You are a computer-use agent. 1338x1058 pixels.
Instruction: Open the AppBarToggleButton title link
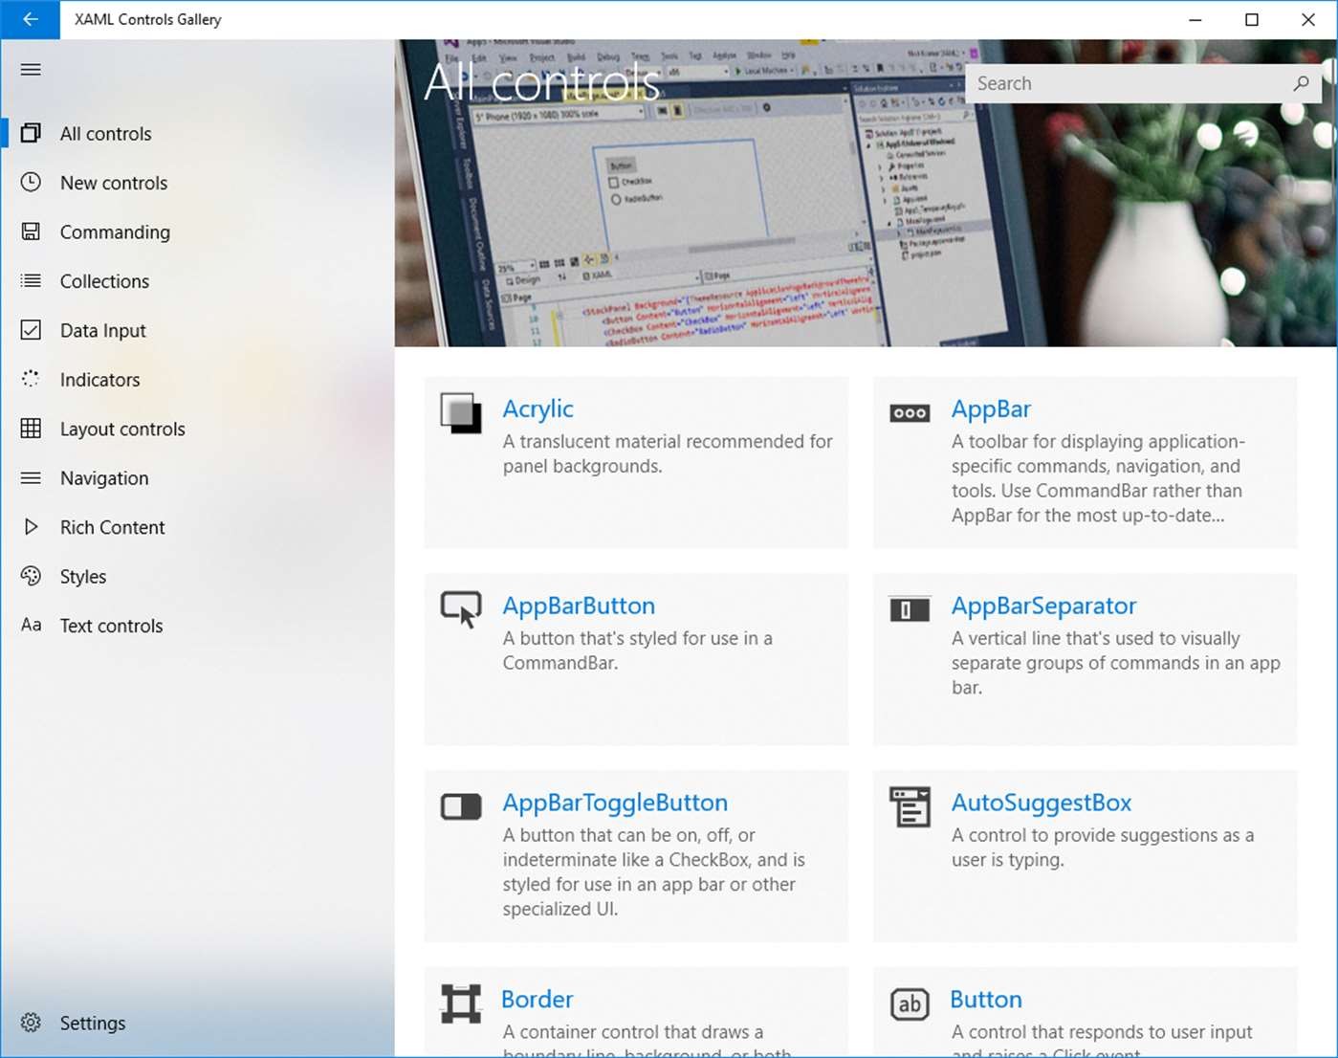coord(615,803)
